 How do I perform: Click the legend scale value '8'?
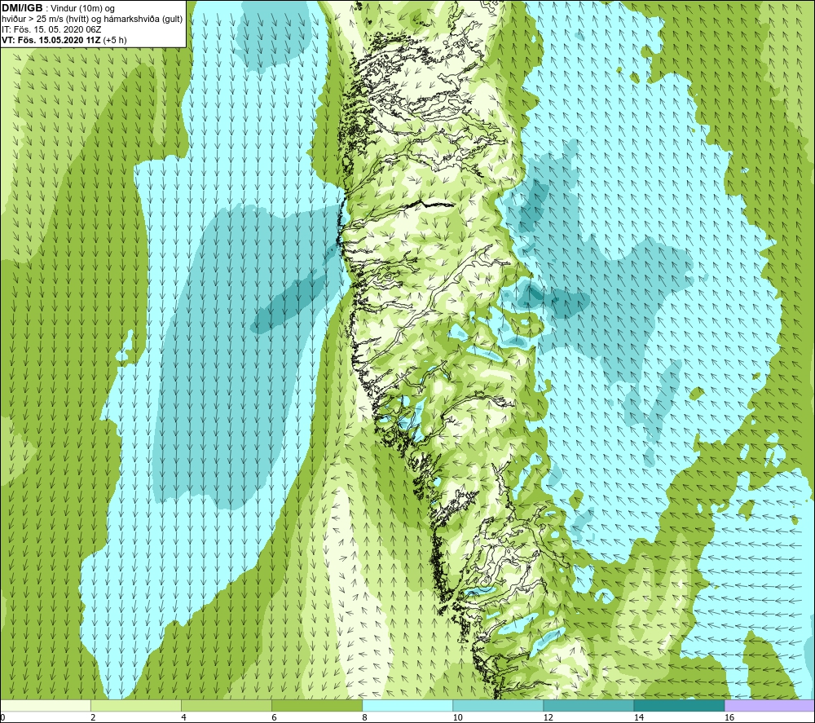click(364, 718)
